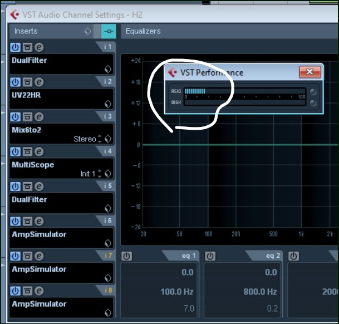Click the i4 insert slot tab
This screenshot has width=339, height=324.
point(106,151)
